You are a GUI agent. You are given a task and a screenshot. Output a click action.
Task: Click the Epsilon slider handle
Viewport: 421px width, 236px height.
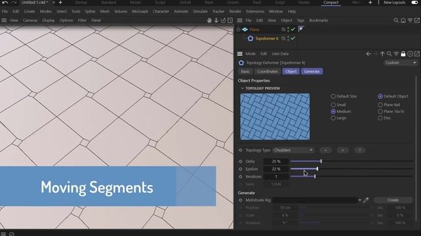[317, 169]
